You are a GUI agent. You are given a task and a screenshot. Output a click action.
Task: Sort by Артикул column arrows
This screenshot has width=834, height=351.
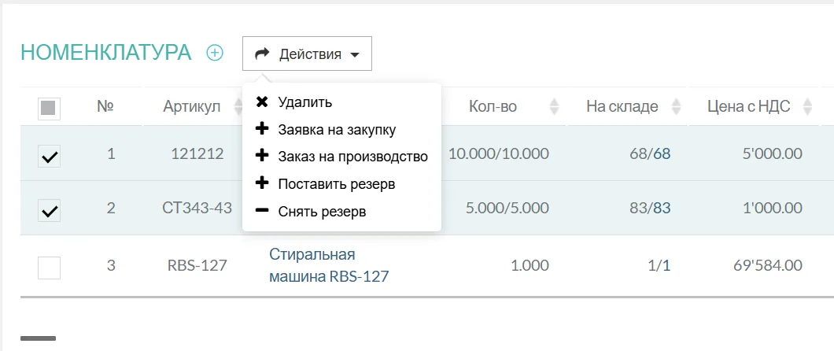(238, 106)
